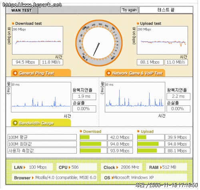Click the OS Microsoft Windows XP value
The image size is (200, 190).
tap(134, 178)
